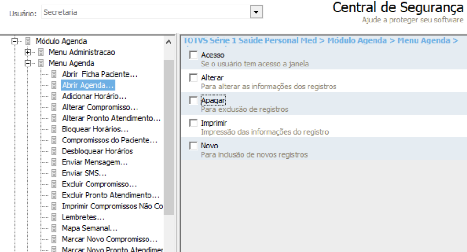Select Adicionar Horário tree item
Screen dimensions: 467x252
[94, 96]
